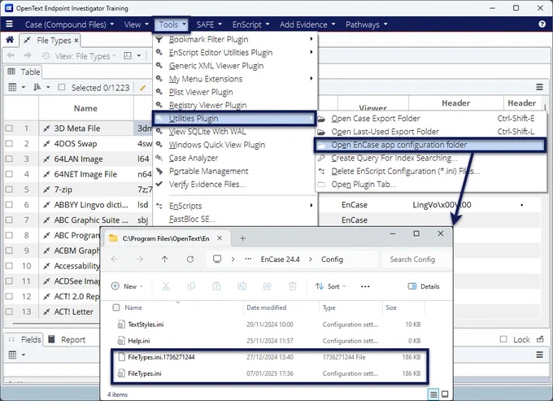
Task: Open the table pane hamburger options icon
Action: click(539, 87)
